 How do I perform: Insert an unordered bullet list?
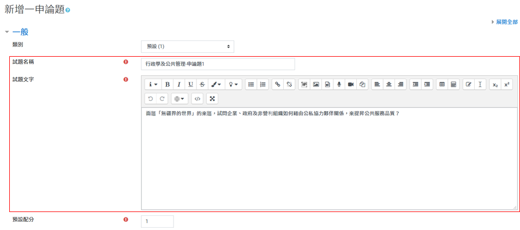[x=251, y=84]
